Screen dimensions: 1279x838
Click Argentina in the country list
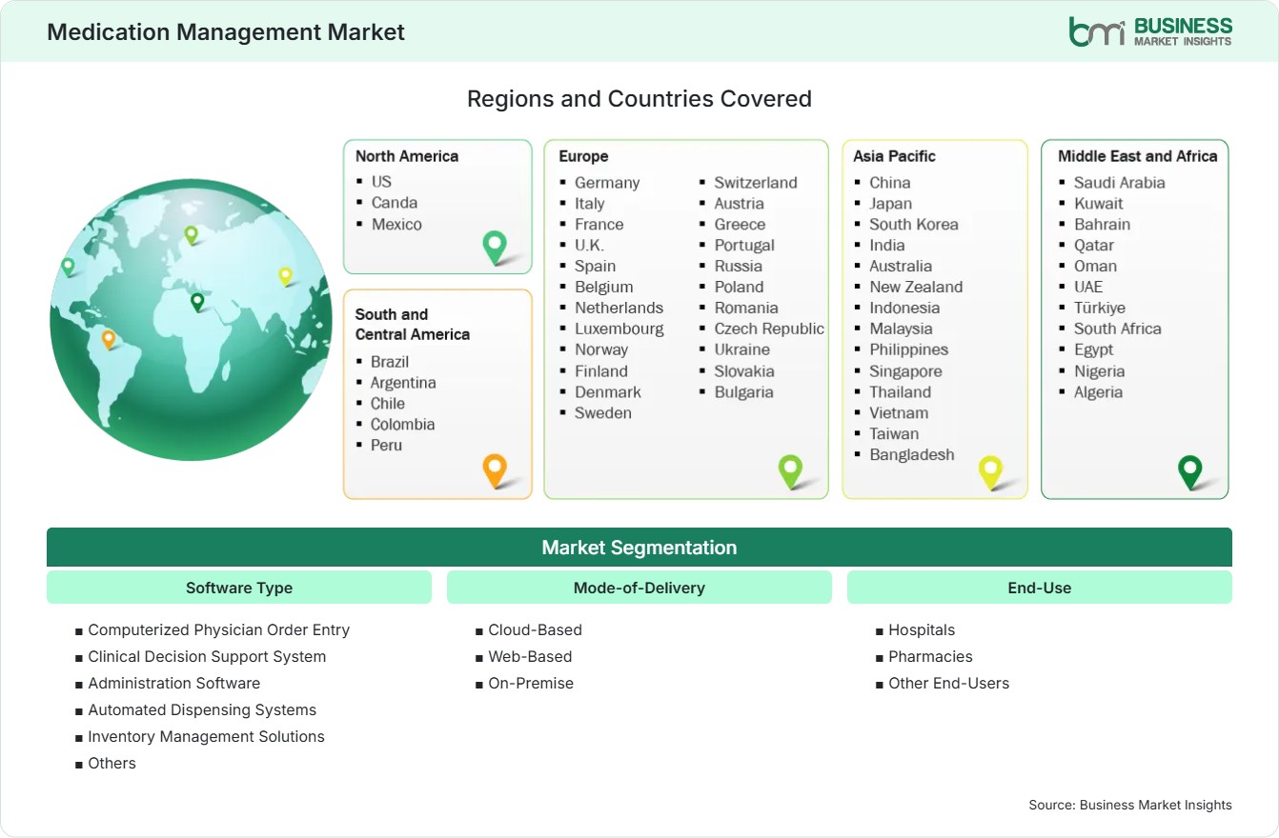point(403,382)
